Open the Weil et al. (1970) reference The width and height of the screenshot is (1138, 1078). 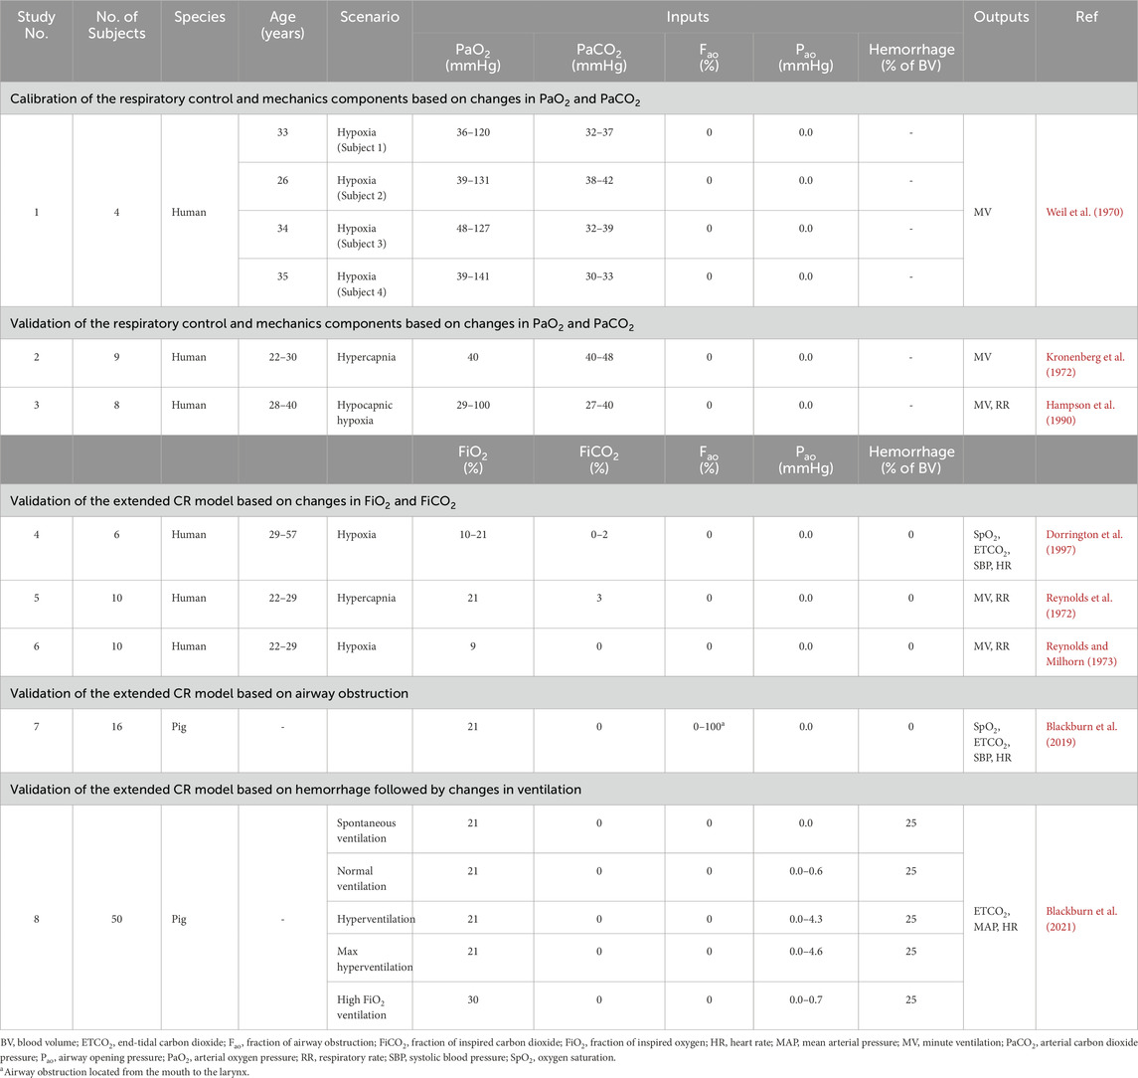click(1085, 210)
